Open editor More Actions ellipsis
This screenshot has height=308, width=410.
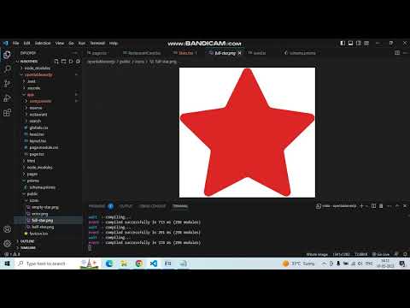[x=406, y=53]
